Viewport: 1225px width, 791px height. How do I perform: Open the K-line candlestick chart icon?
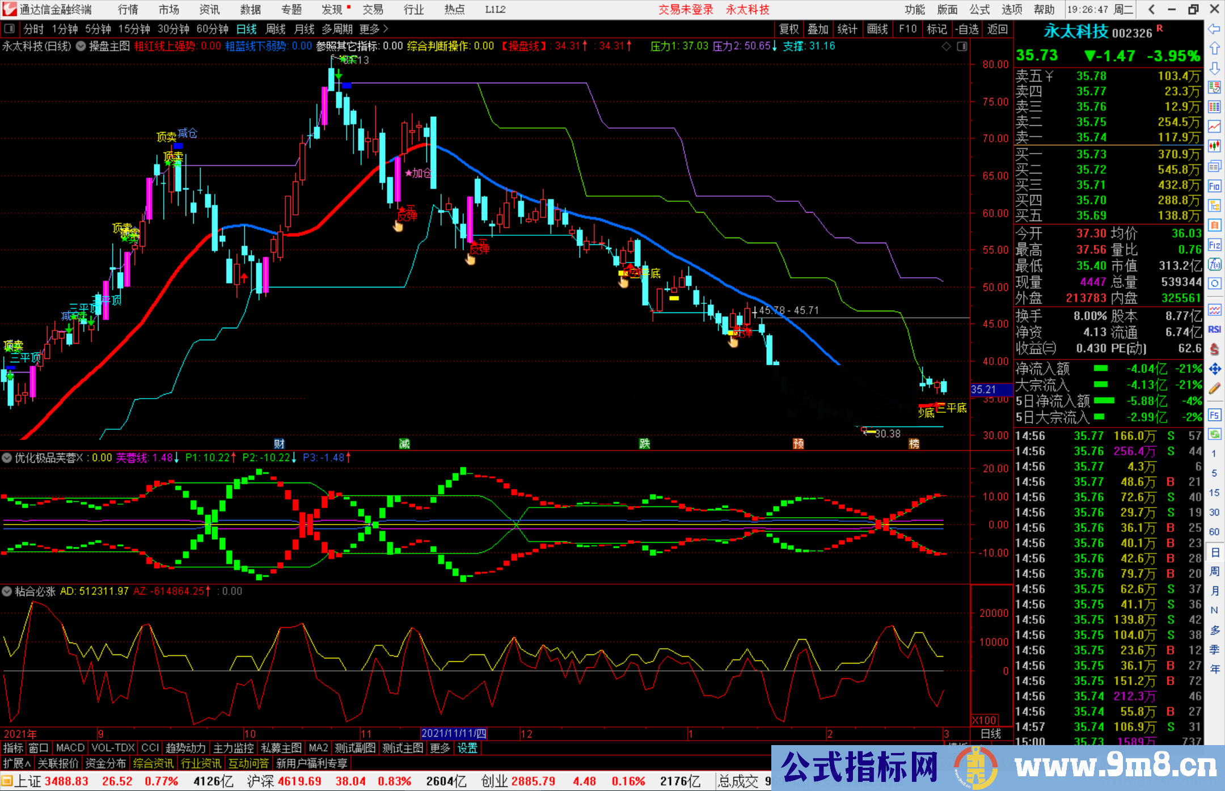1214,146
